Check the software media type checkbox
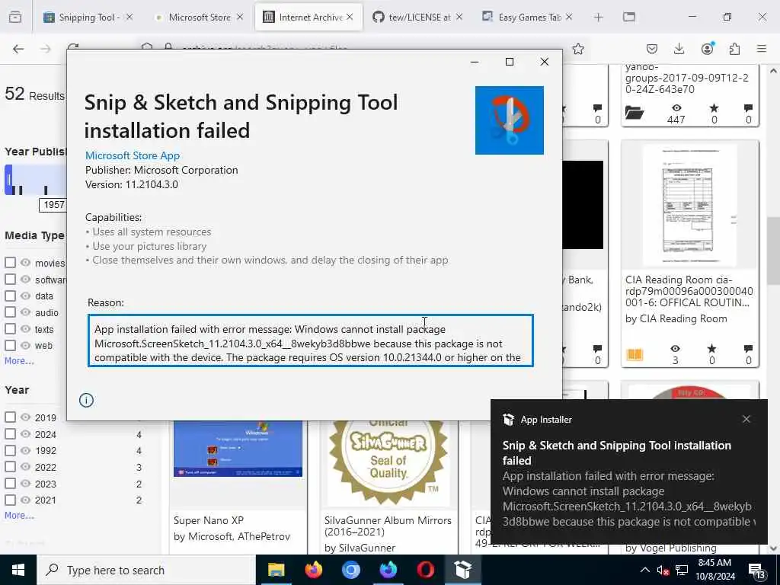Viewport: 780px width, 585px height. tap(10, 279)
